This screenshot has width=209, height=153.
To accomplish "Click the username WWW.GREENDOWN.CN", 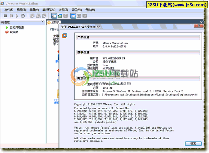I will tap(114, 58).
